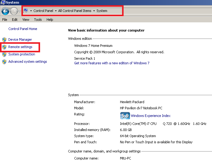Click All Control Panel Items breadcrumb
The height and width of the screenshot is (161, 212).
pos(75,11)
